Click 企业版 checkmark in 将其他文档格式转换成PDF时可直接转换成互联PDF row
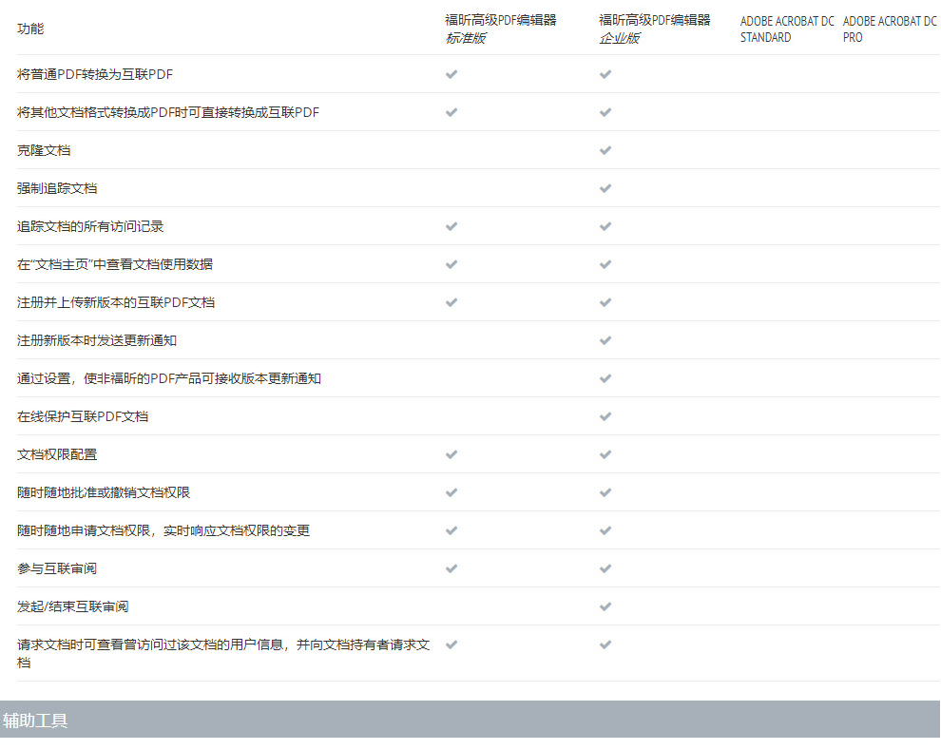 (x=605, y=112)
